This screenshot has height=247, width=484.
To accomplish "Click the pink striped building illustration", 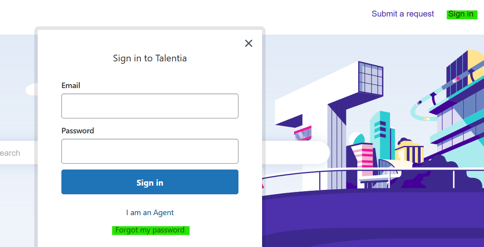I will [x=362, y=159].
